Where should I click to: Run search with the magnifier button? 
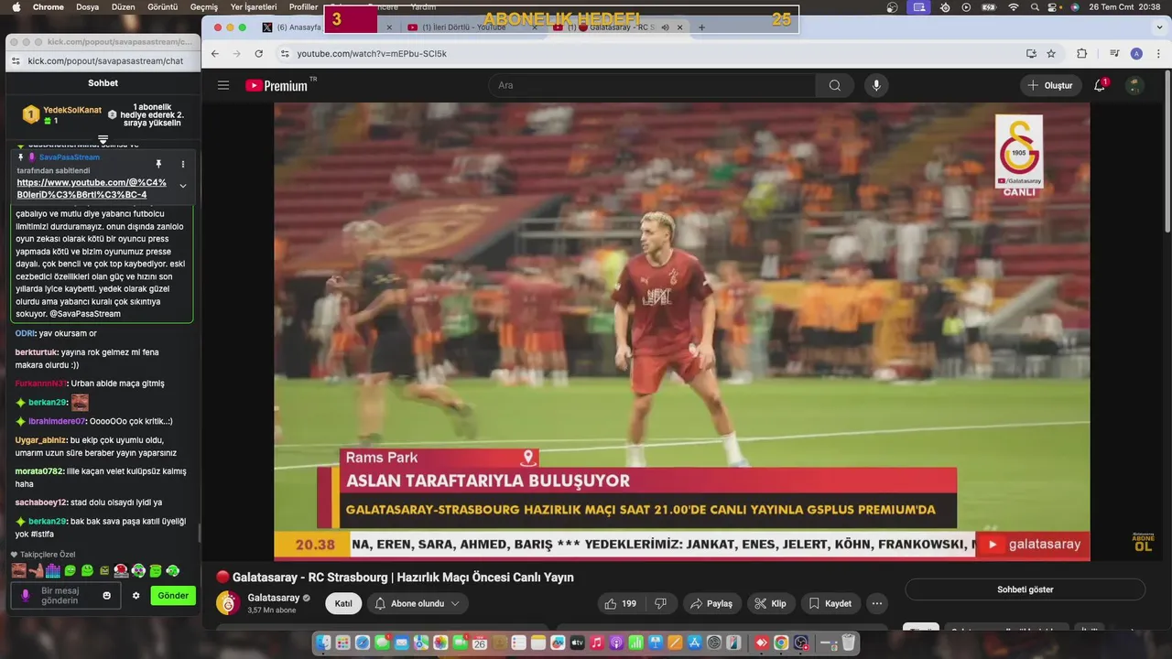pyautogui.click(x=834, y=85)
